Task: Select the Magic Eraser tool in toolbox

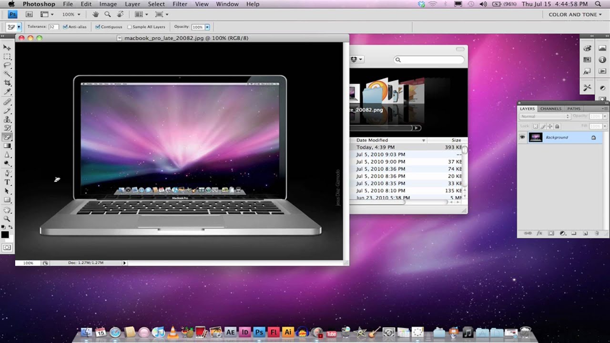Action: pyautogui.click(x=7, y=137)
